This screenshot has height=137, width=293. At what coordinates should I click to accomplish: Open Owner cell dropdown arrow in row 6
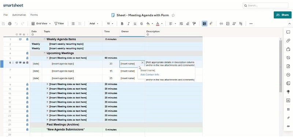point(142,62)
